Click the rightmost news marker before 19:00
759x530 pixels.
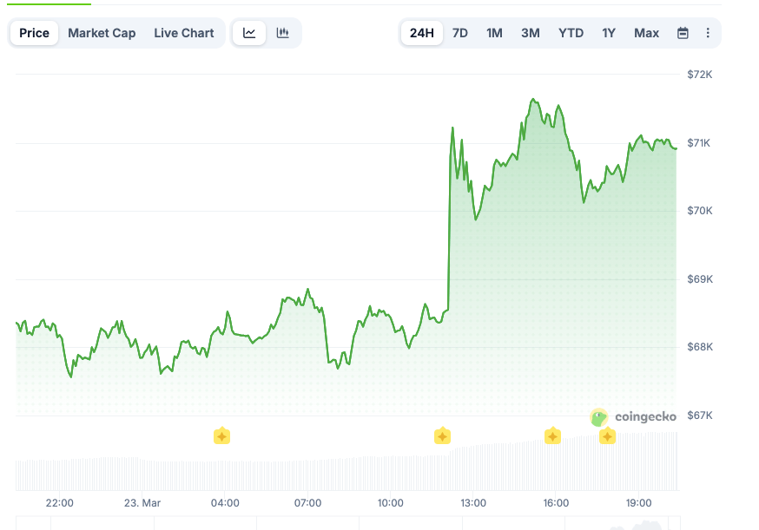[607, 435]
